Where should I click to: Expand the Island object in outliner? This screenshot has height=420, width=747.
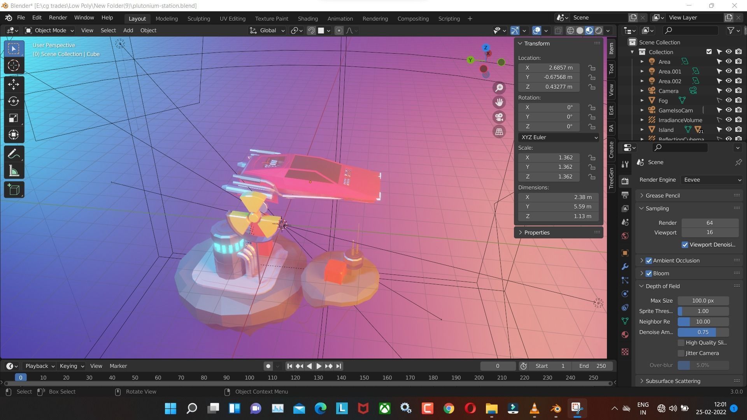[x=642, y=130]
